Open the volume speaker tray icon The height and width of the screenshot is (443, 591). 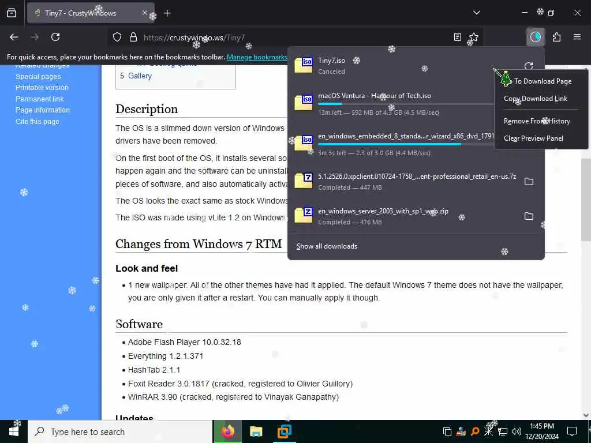[x=516, y=431]
